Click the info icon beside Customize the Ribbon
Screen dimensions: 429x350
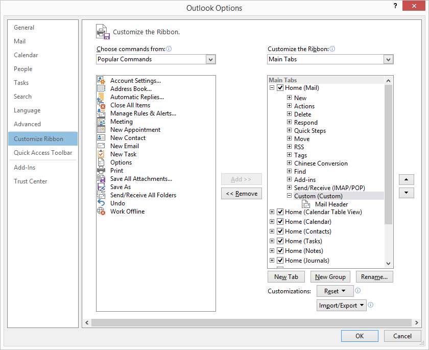pyautogui.click(x=331, y=48)
